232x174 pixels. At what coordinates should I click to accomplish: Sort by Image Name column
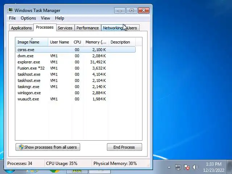coord(32,42)
